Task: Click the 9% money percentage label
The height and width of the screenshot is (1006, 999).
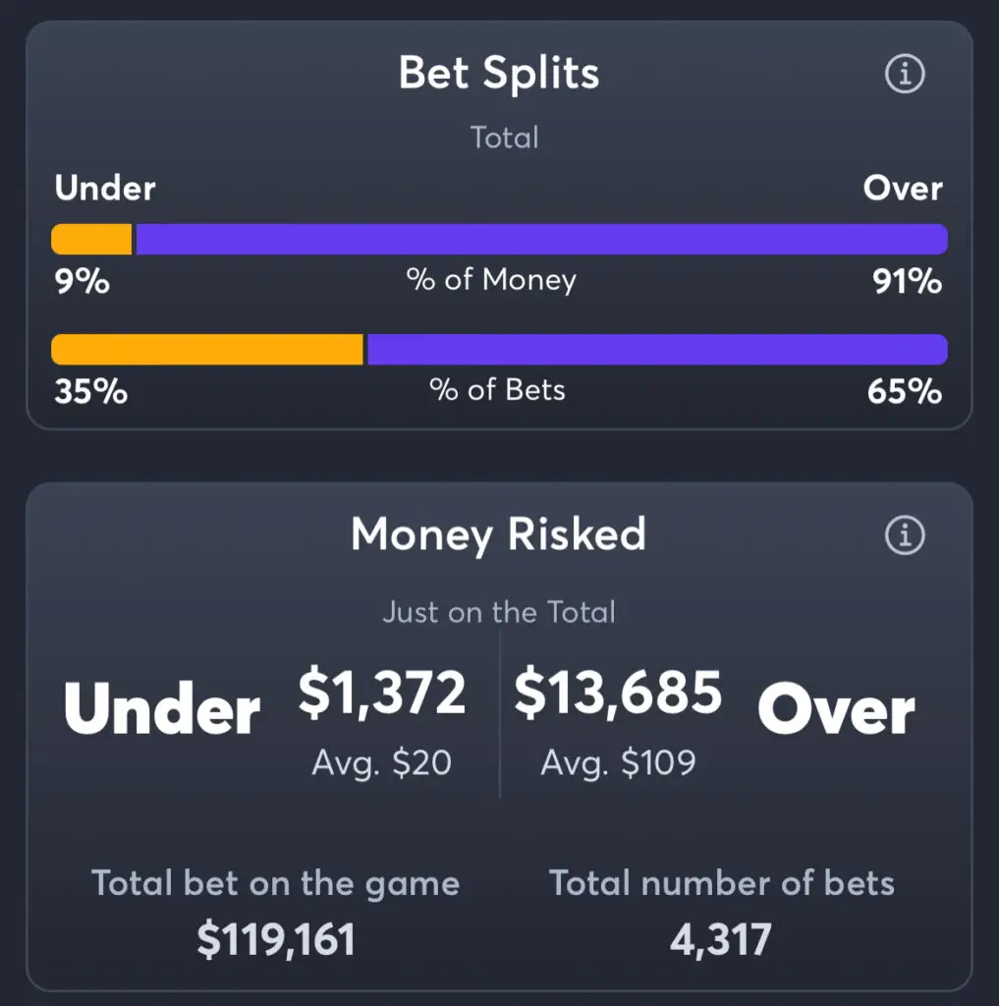Action: pyautogui.click(x=83, y=281)
